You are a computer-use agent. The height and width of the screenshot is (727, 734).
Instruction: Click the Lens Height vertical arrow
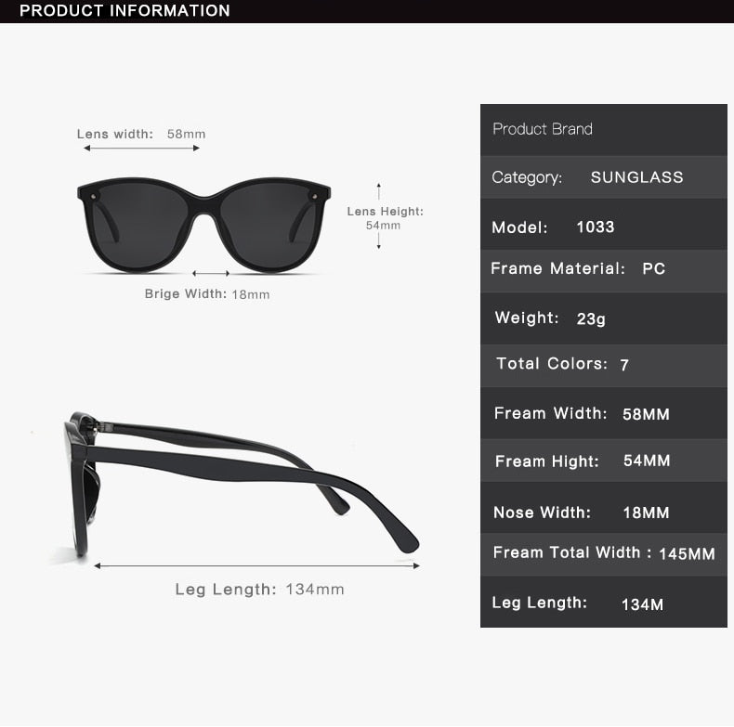(379, 215)
